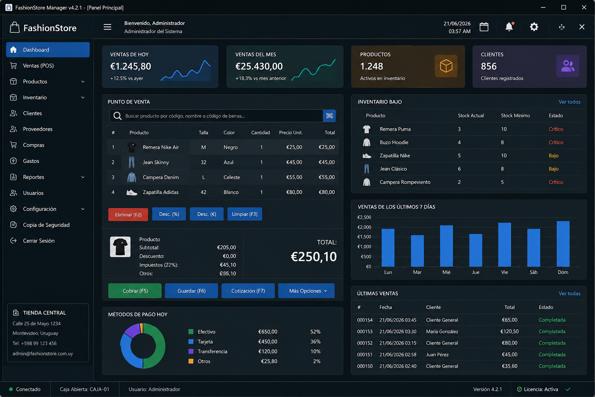Click the purple Transferencia legend swatch
Image resolution: width=595 pixels, height=397 pixels.
click(x=191, y=351)
